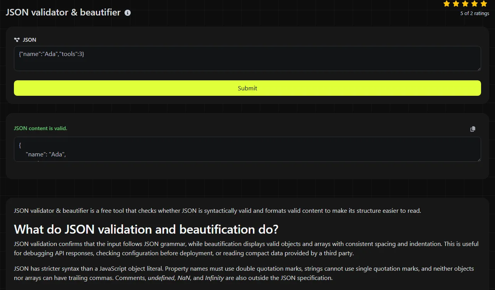The image size is (495, 290).
Task: Click the JSON tree icon above the input
Action: coord(17,40)
